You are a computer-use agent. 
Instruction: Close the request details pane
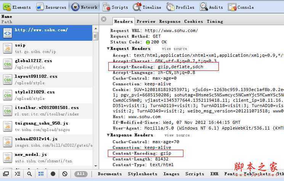(104, 19)
